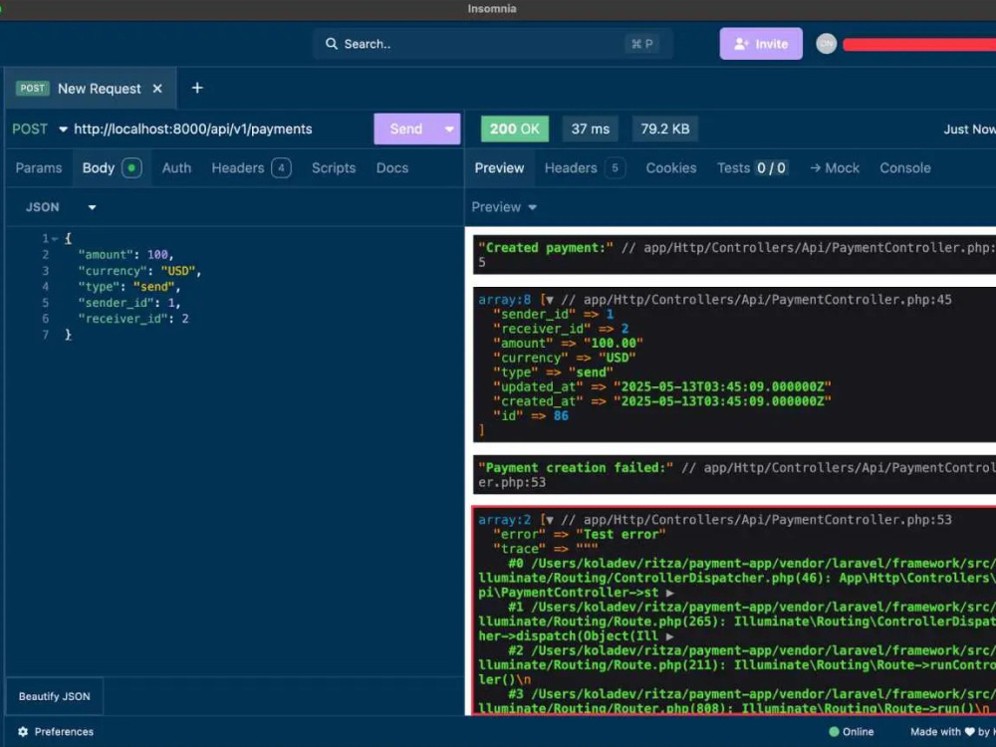Click the "created_at" timestamp line

pyautogui.click(x=662, y=402)
